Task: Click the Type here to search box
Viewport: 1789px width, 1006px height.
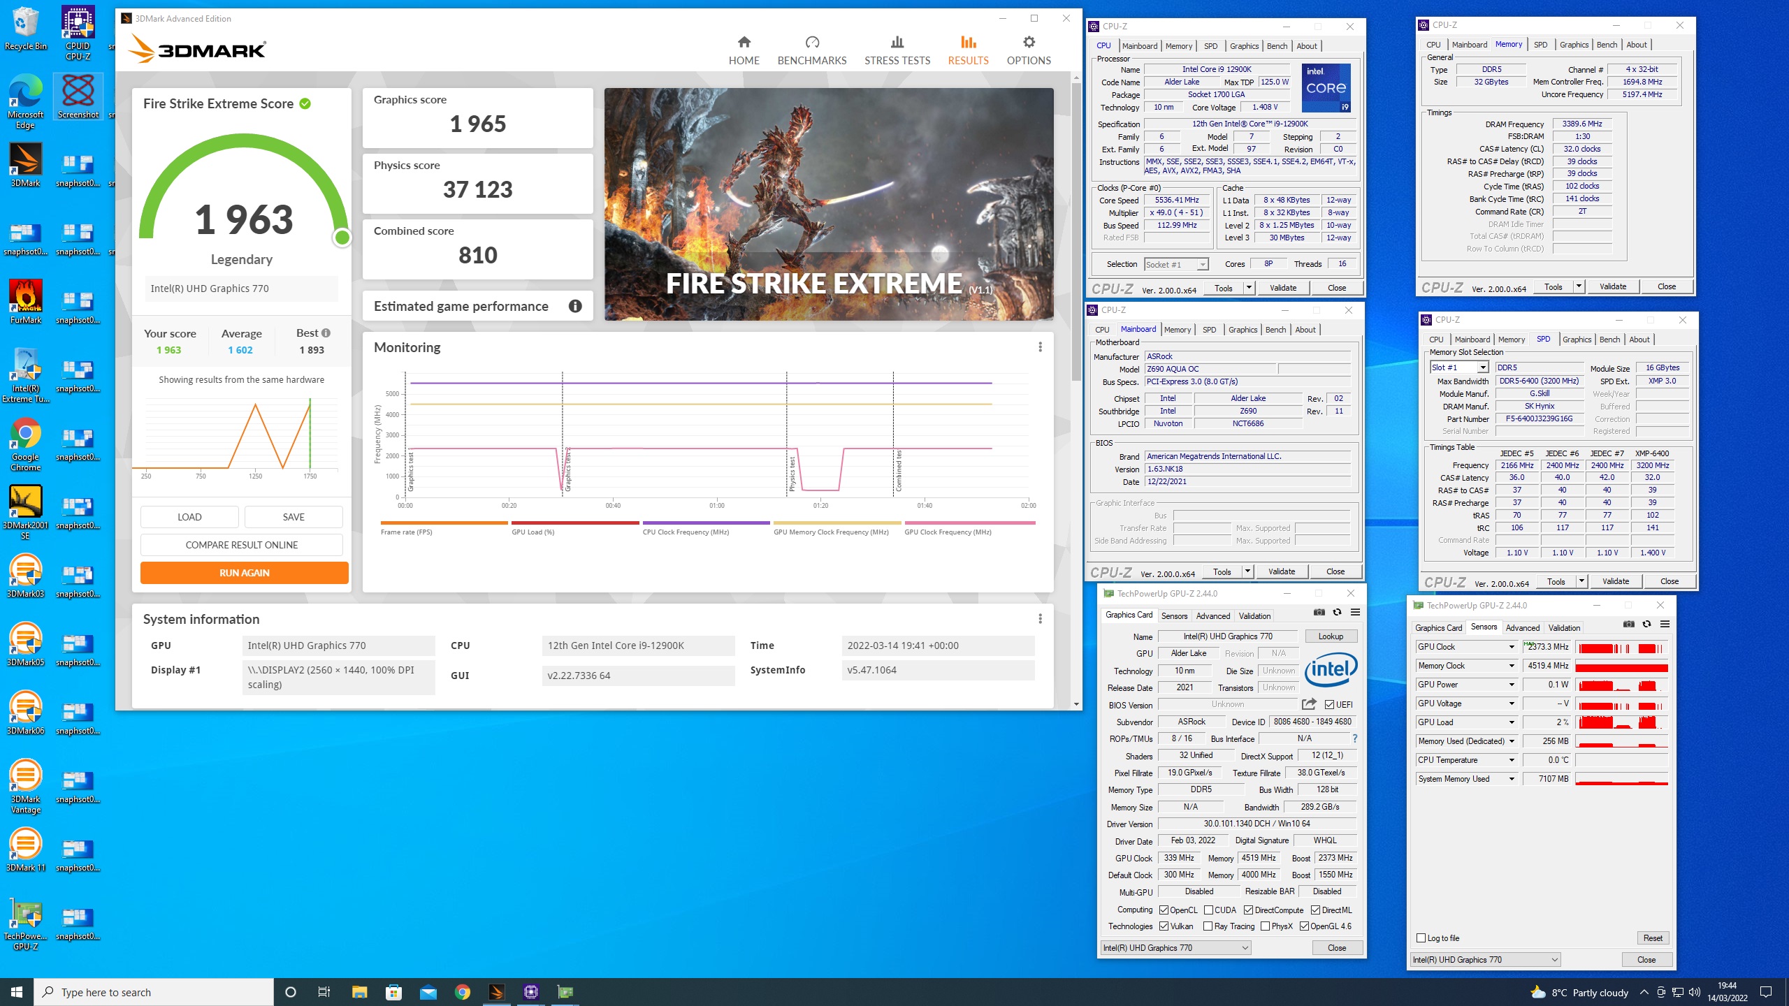Action: [x=154, y=992]
